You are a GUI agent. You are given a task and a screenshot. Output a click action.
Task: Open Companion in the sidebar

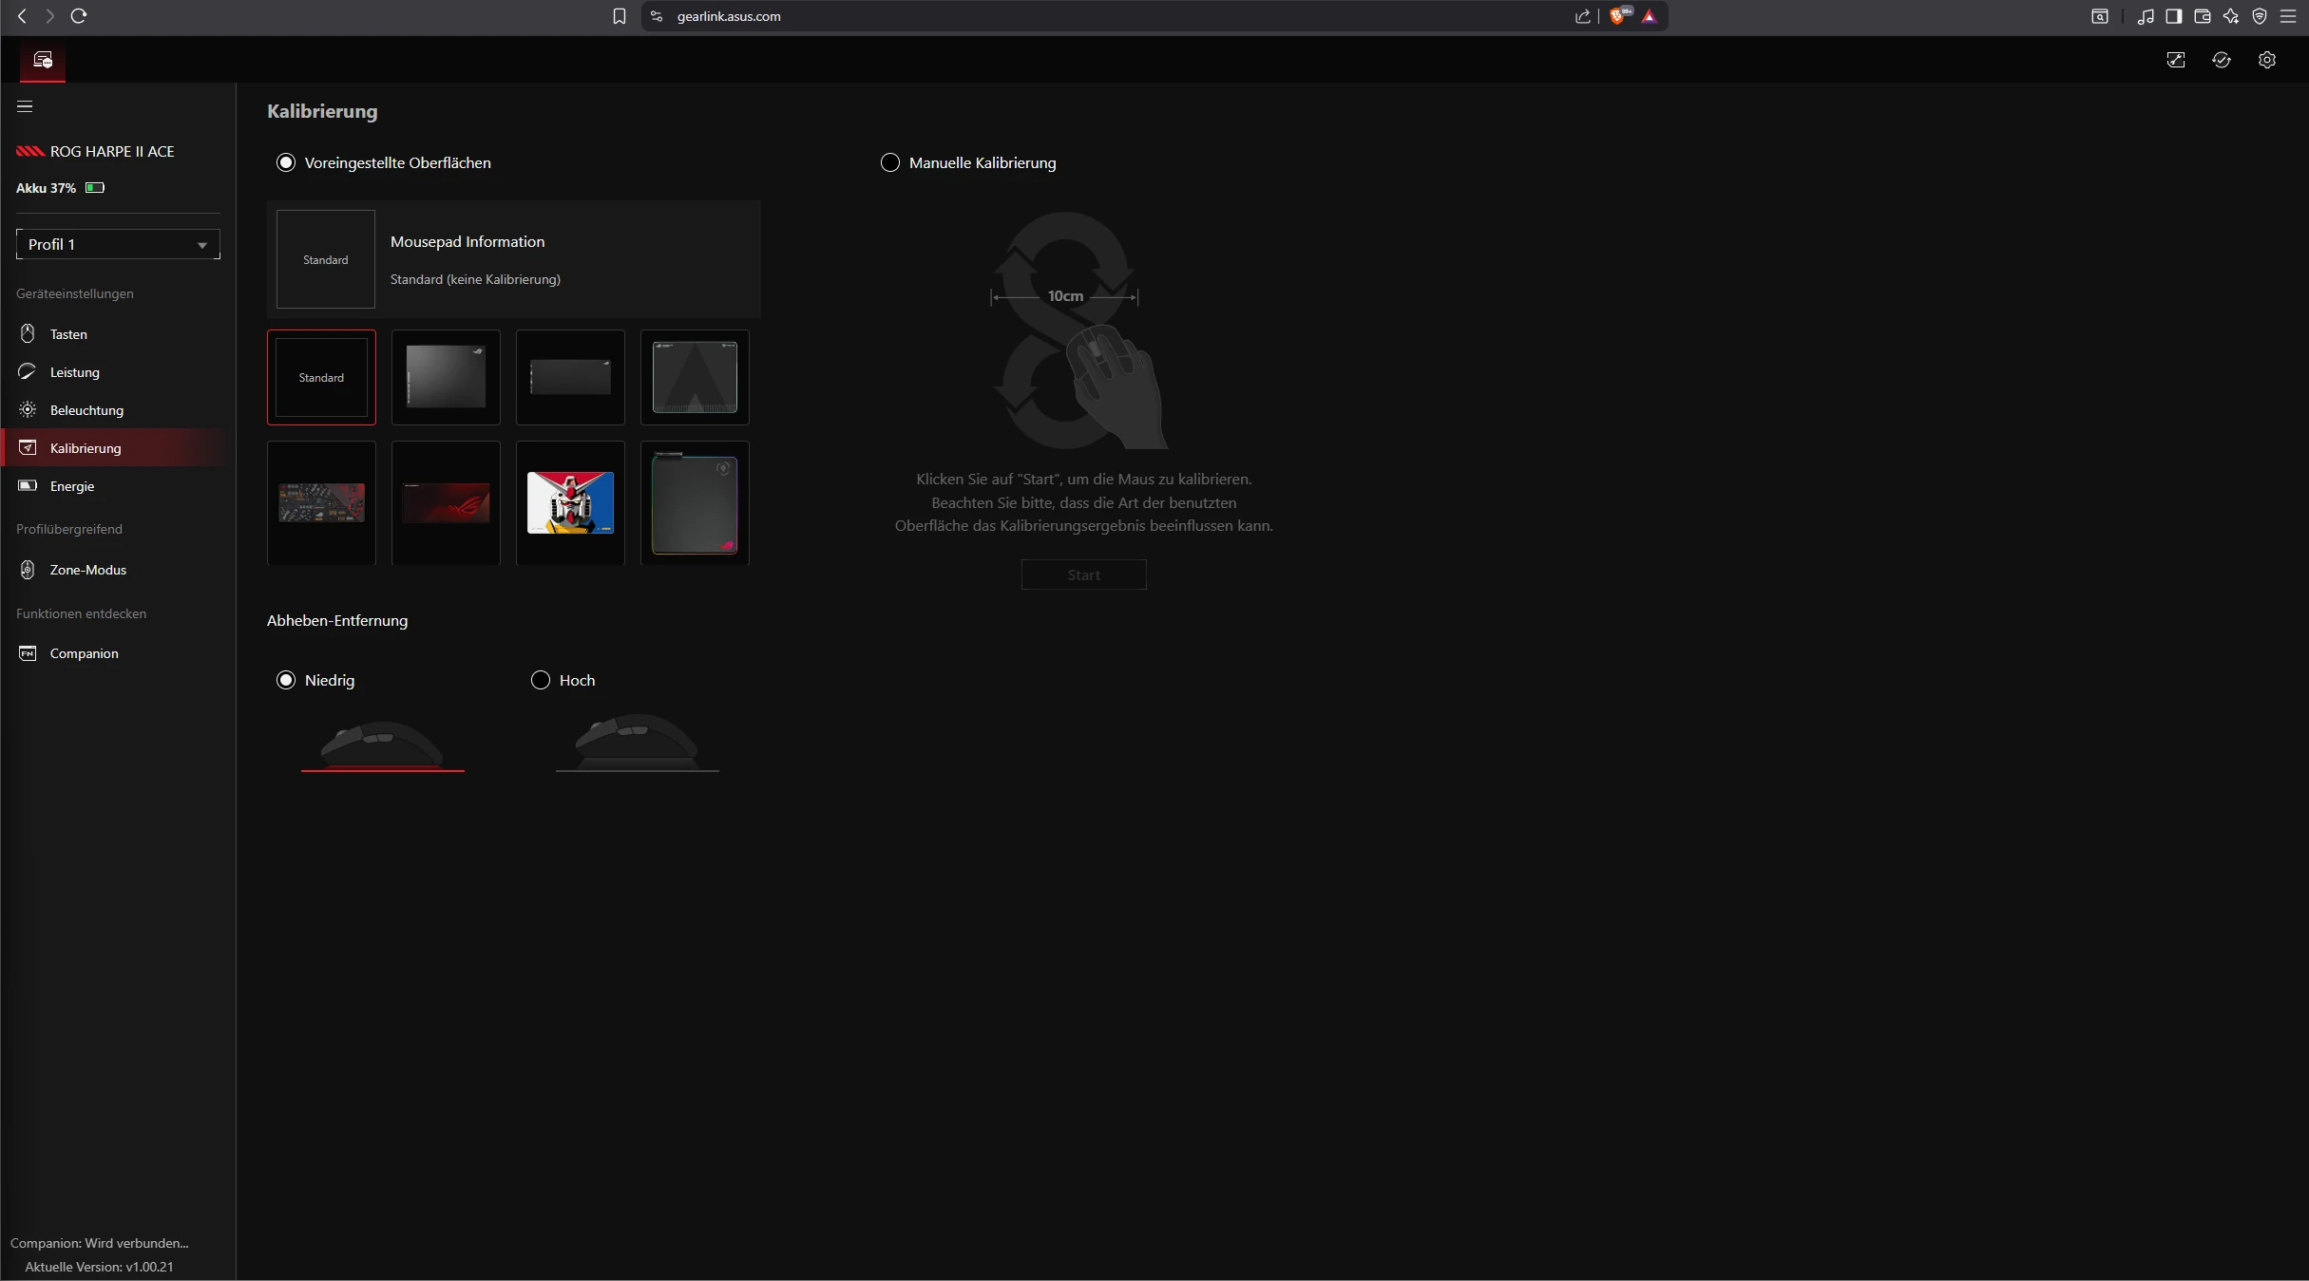(84, 653)
